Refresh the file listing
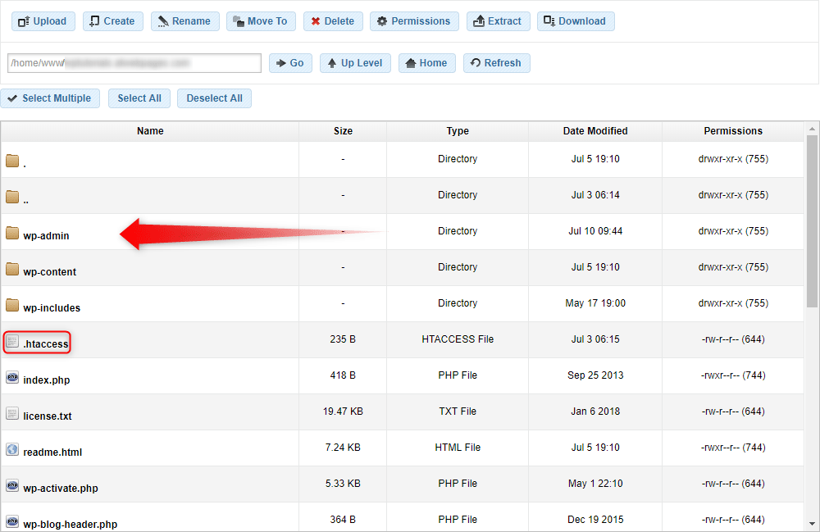Image resolution: width=820 pixels, height=532 pixels. point(496,63)
